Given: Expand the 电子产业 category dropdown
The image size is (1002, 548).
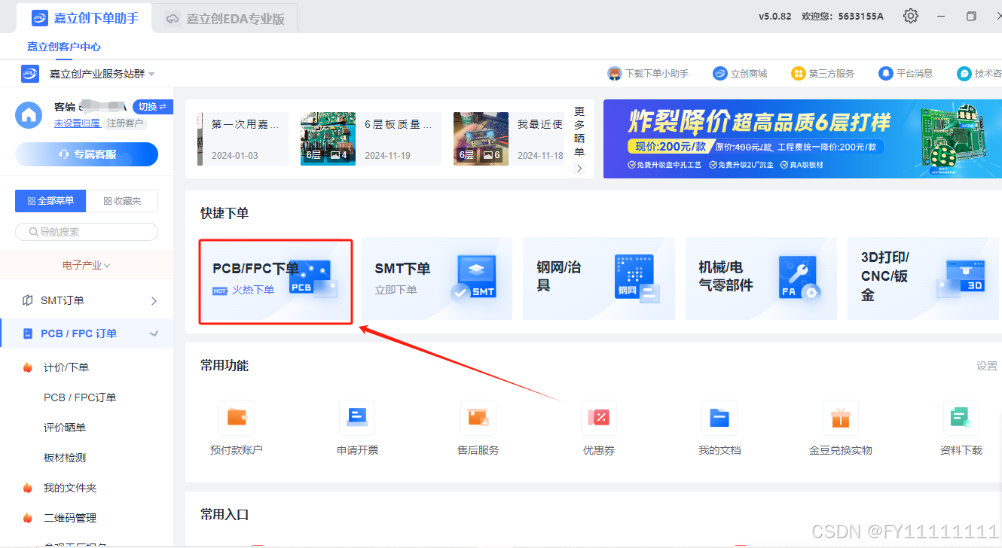Looking at the screenshot, I should [87, 265].
